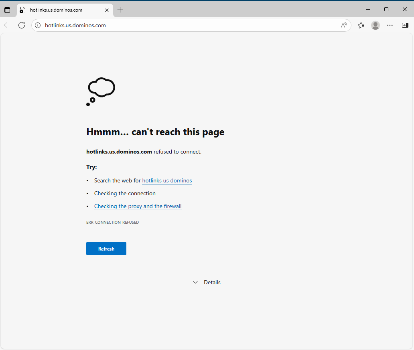414x350 pixels.
Task: Click the back navigation arrow
Action: pos(7,25)
